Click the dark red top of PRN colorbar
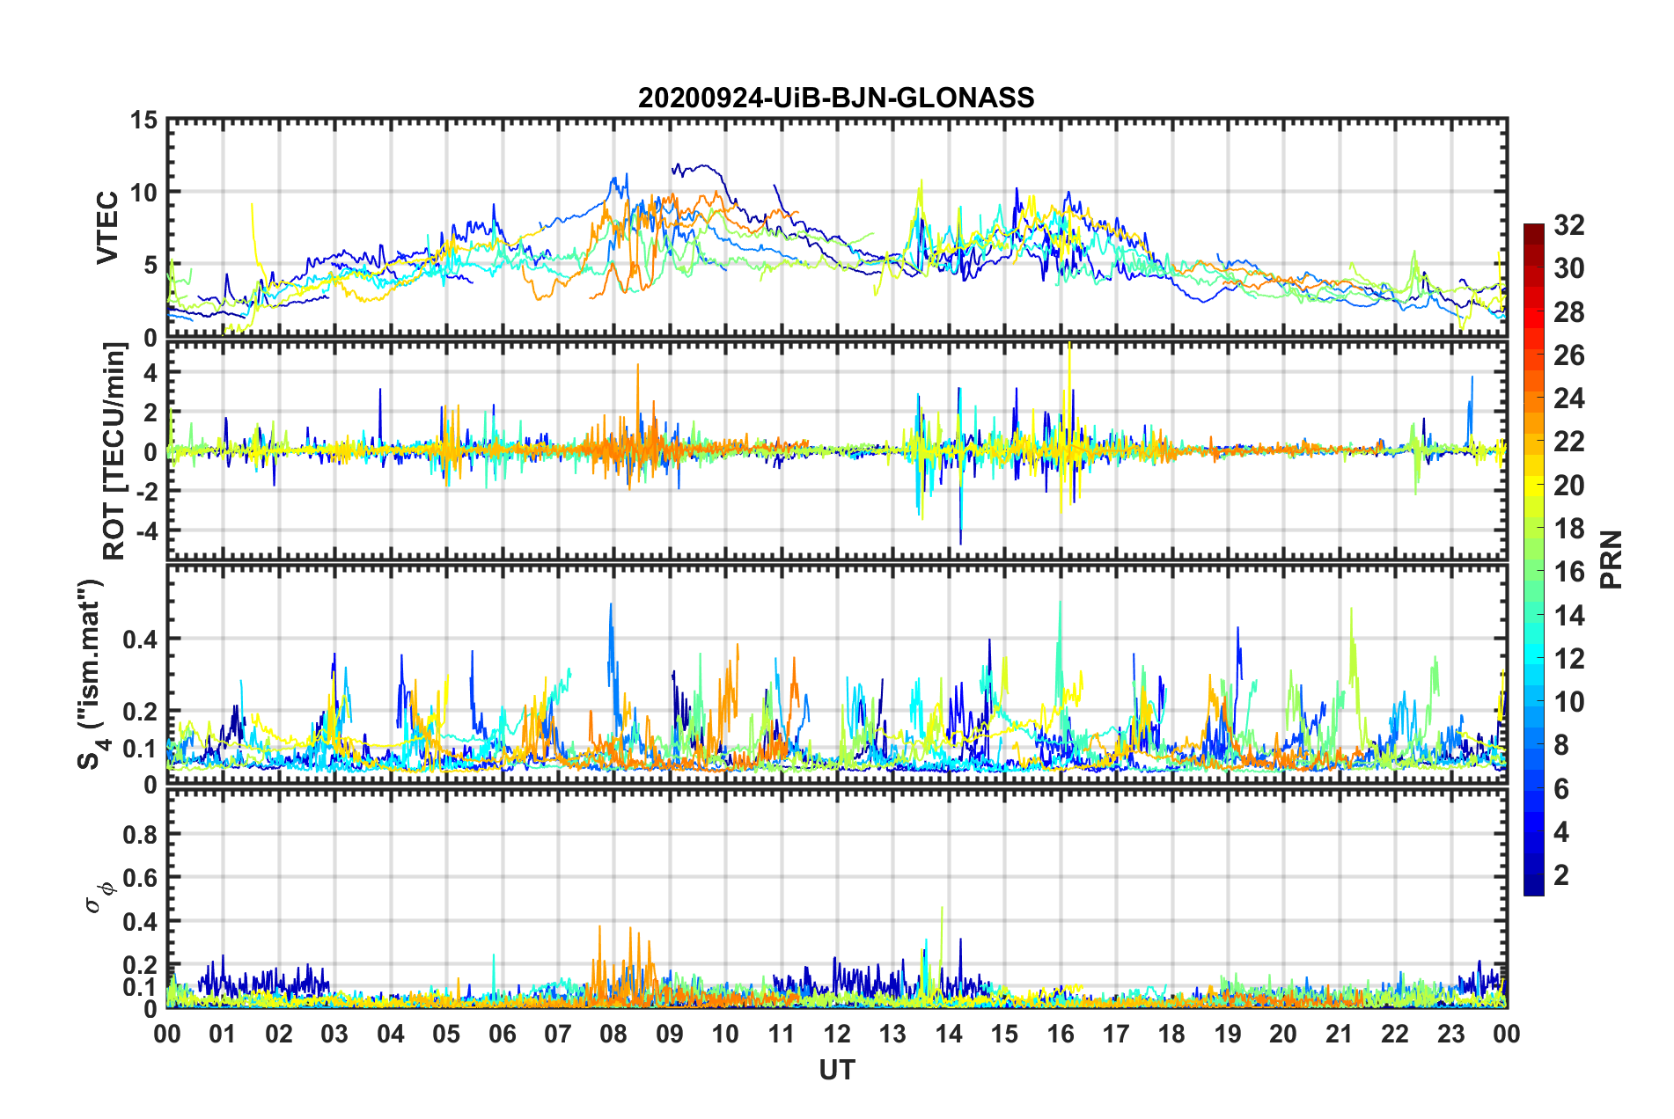 (x=1534, y=230)
